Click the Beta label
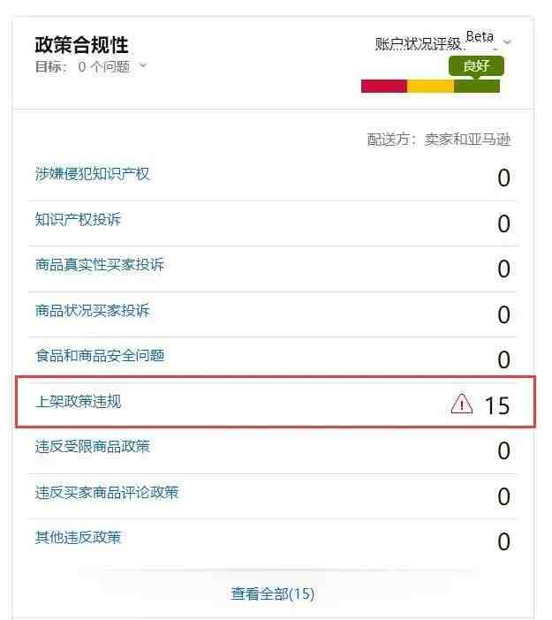This screenshot has width=552, height=620. click(480, 36)
